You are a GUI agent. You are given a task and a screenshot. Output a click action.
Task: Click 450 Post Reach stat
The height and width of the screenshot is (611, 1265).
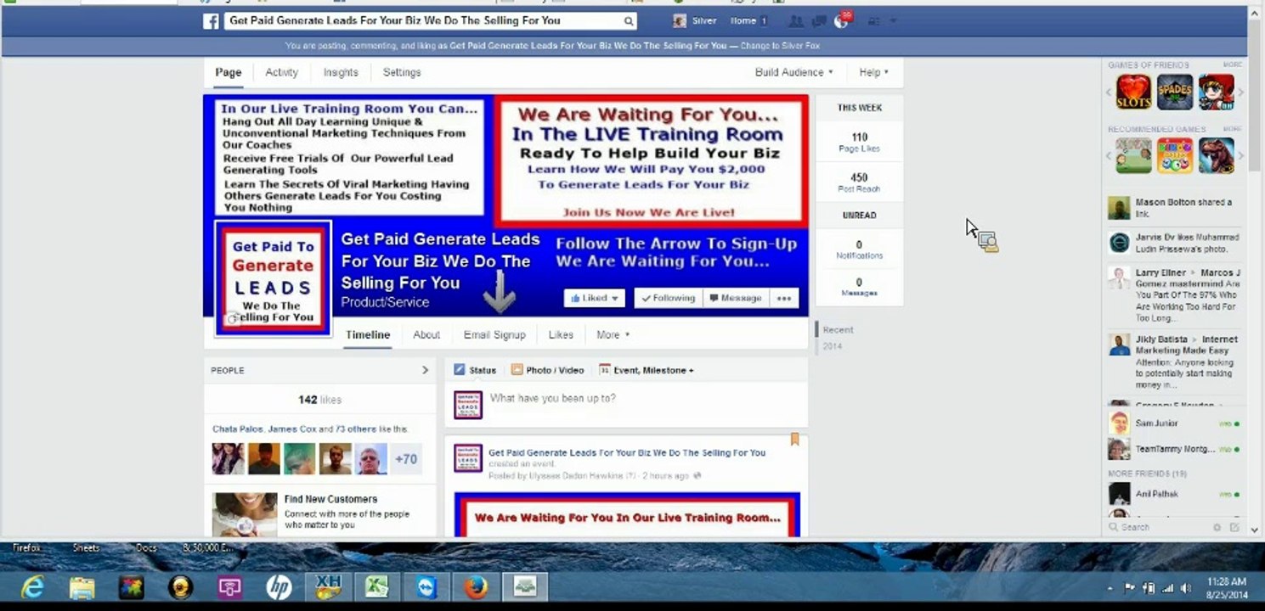point(859,182)
